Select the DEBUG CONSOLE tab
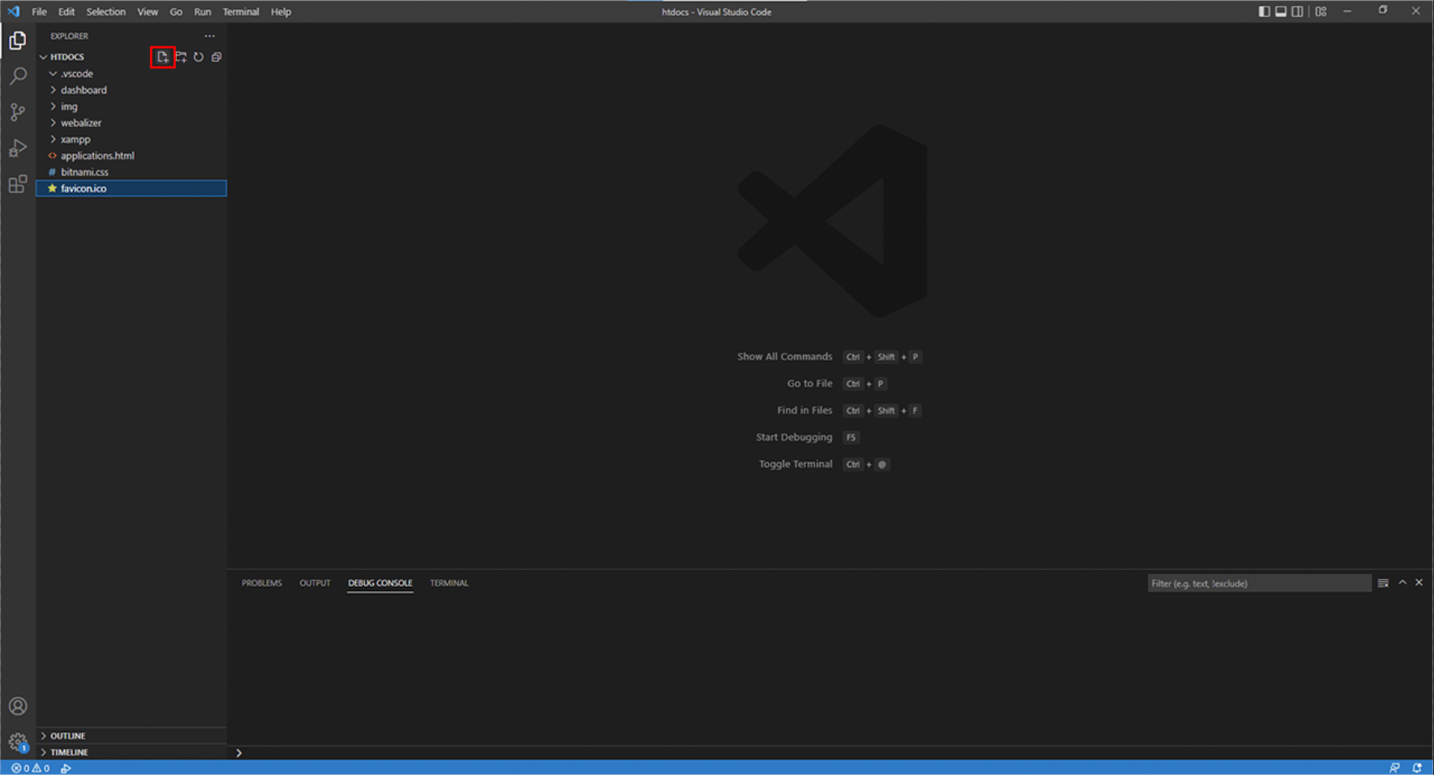 [380, 583]
